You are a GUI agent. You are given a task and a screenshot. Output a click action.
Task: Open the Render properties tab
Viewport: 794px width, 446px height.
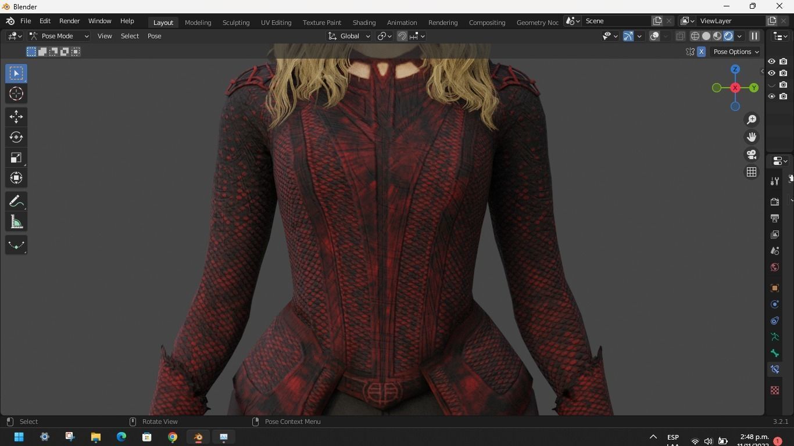(775, 202)
